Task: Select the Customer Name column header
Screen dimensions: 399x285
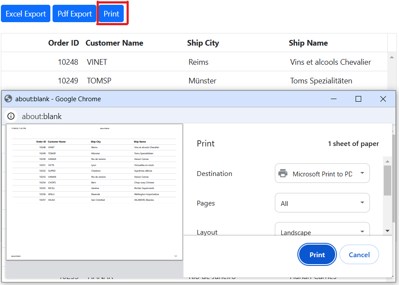Action: [x=114, y=43]
